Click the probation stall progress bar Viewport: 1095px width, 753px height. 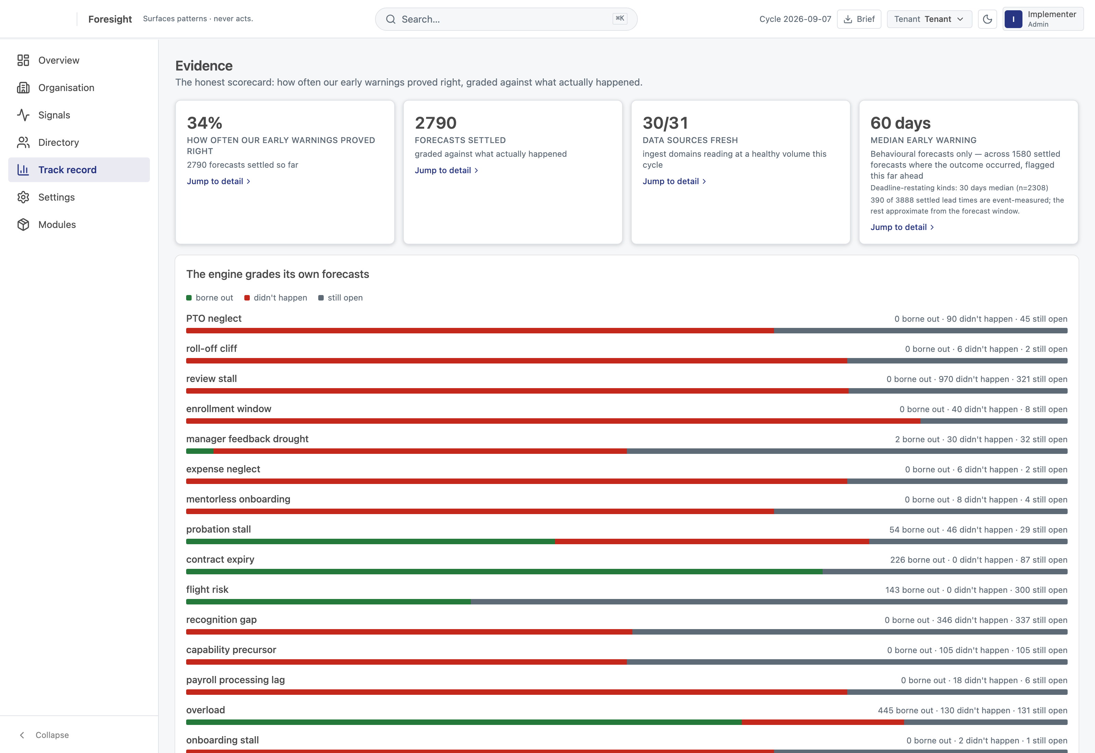point(626,541)
